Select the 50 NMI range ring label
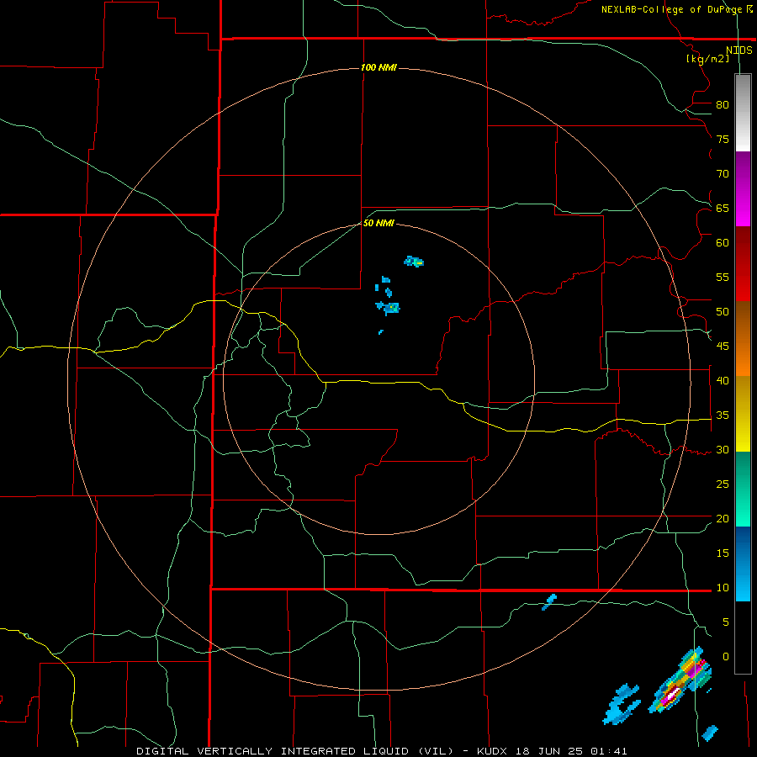 [378, 223]
